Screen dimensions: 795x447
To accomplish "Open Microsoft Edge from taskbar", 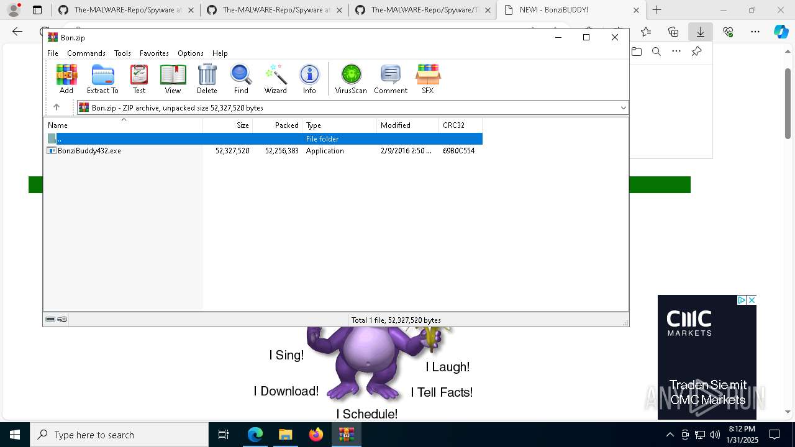I will 255,435.
